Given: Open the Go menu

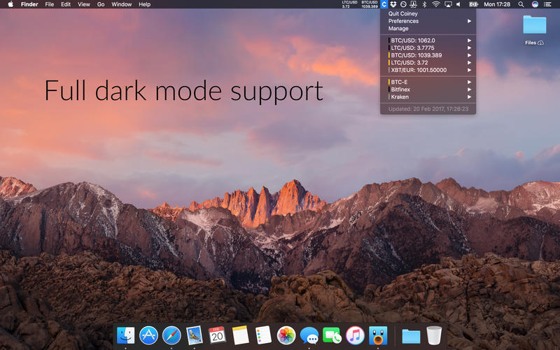Looking at the screenshot, I should [x=101, y=4].
